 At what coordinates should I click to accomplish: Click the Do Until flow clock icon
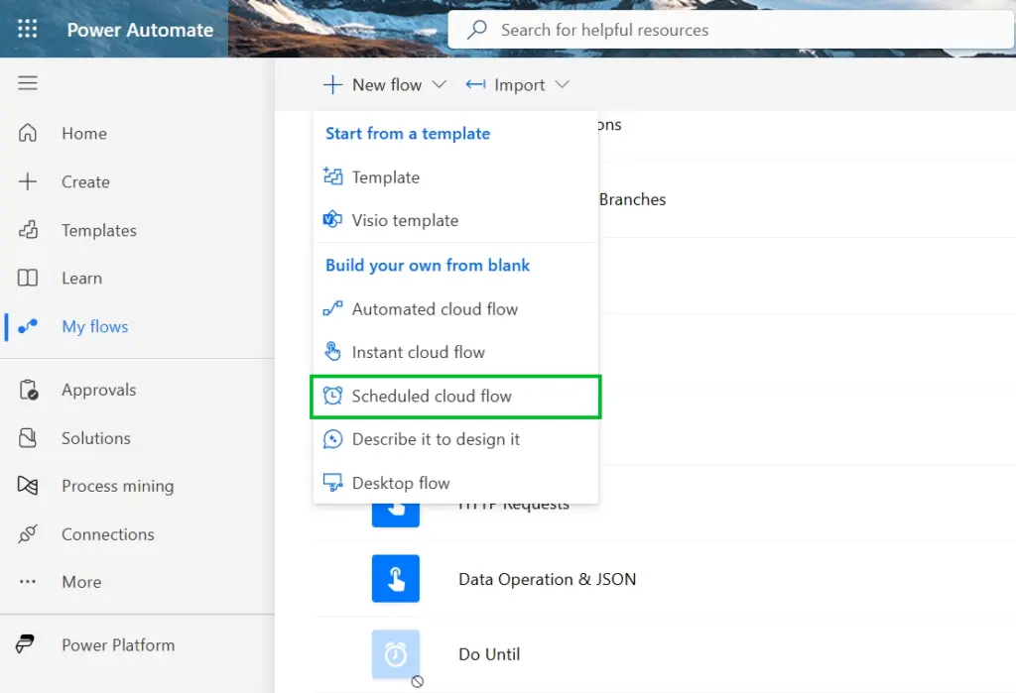395,654
